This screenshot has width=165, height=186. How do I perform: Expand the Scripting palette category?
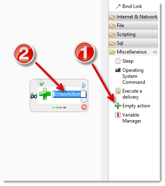133,34
